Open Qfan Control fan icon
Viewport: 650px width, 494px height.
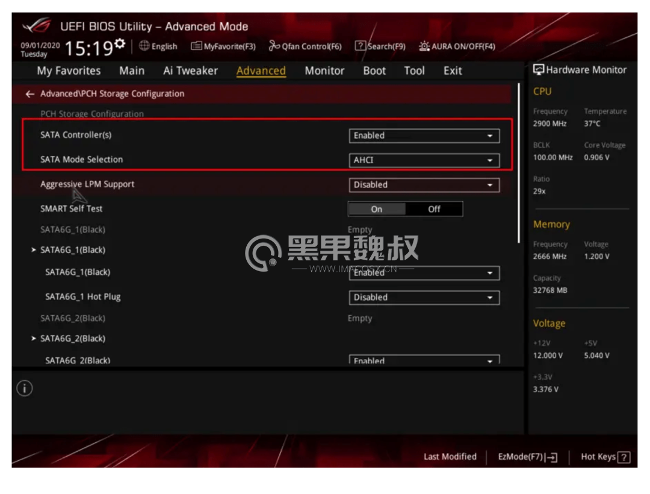coord(274,46)
